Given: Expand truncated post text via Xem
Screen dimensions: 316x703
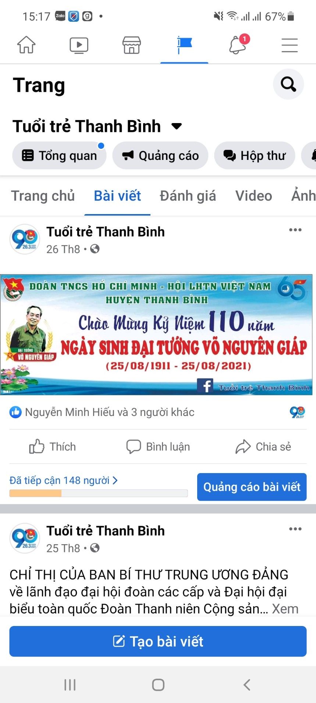Looking at the screenshot, I should coord(285,609).
